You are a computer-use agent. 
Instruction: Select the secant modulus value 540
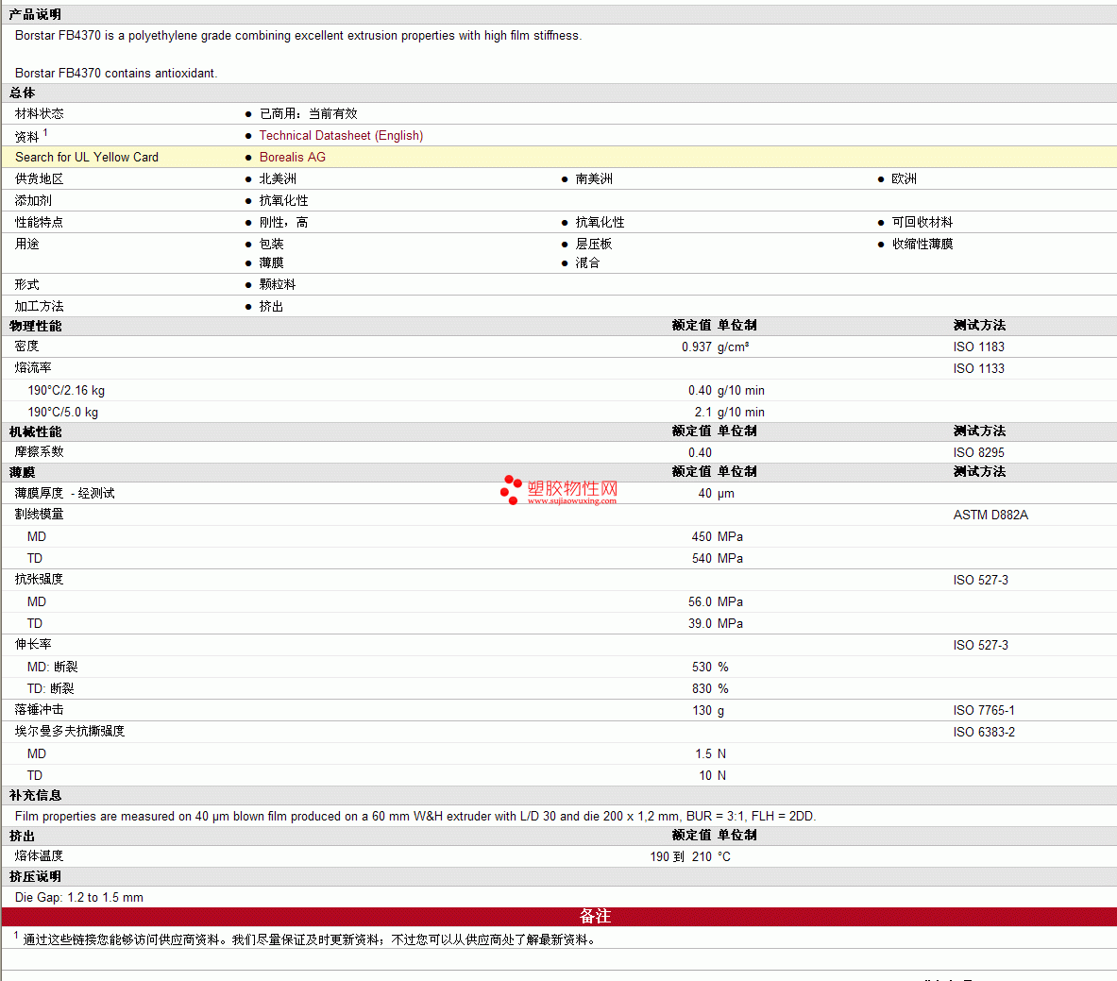[x=702, y=559]
